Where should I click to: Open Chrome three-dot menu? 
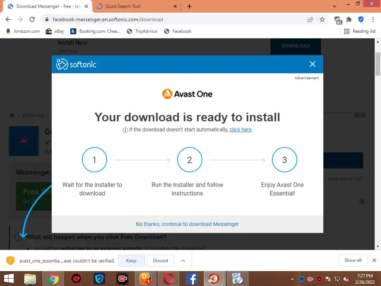pyautogui.click(x=373, y=19)
